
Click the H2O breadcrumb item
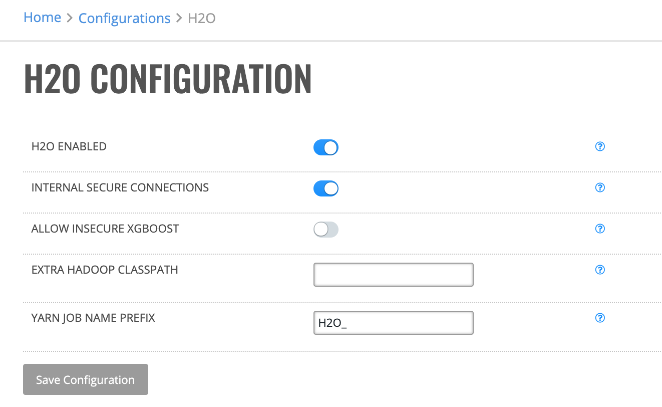[202, 19]
